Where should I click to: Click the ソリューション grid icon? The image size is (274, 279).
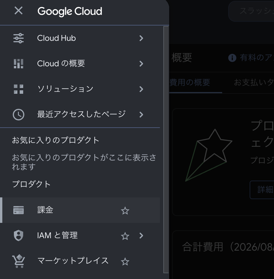click(19, 89)
